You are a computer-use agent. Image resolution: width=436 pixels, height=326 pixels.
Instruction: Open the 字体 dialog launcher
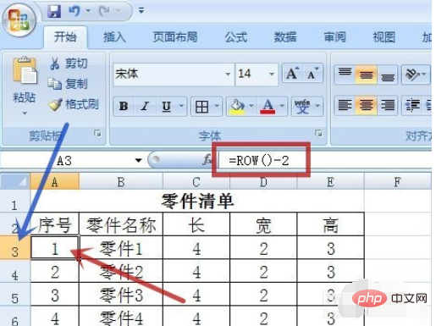[x=318, y=133]
